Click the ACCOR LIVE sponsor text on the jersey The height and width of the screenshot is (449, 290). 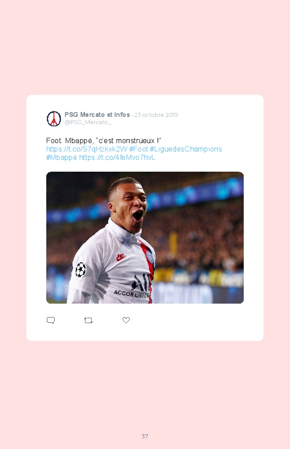coord(132,294)
